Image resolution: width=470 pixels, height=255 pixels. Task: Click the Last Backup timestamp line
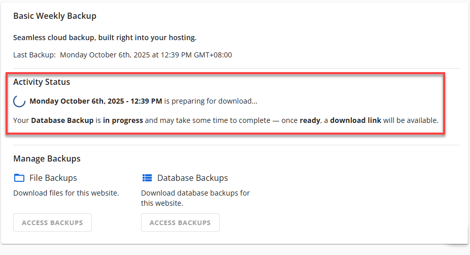122,55
